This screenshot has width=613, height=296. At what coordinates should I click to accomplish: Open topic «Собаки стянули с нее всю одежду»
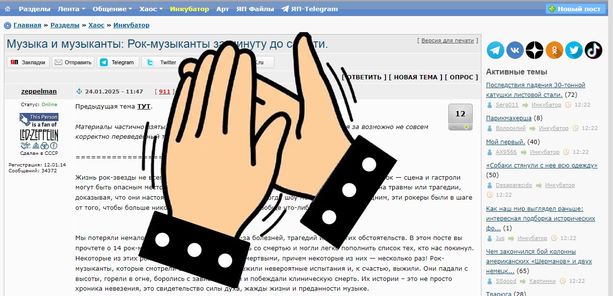pos(542,166)
